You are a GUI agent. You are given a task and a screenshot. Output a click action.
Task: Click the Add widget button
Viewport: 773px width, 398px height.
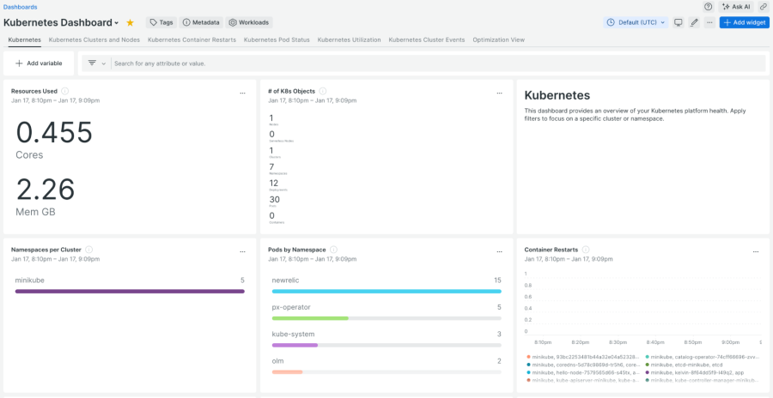[744, 22]
